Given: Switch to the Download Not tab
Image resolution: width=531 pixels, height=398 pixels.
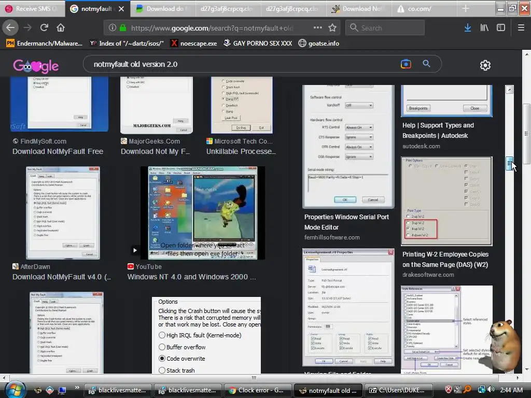Looking at the screenshot, I should (x=359, y=9).
